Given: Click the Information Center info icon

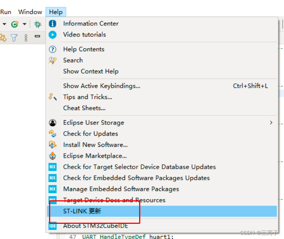Looking at the screenshot, I should coord(52,24).
